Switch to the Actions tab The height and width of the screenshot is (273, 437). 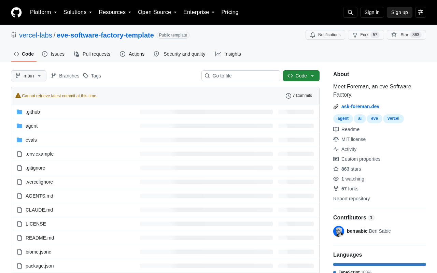click(x=132, y=54)
